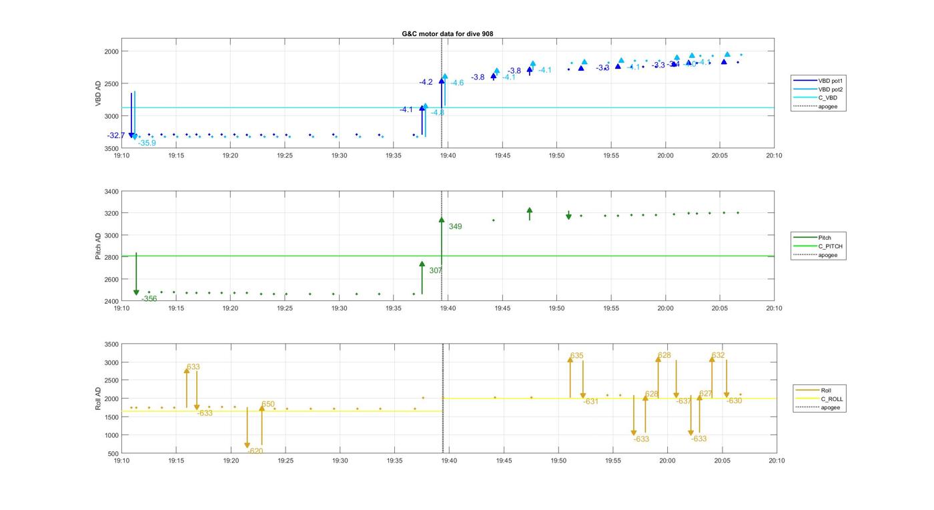Click the "20:10" tick under the Roll plot
The image size is (934, 510).
click(x=777, y=461)
